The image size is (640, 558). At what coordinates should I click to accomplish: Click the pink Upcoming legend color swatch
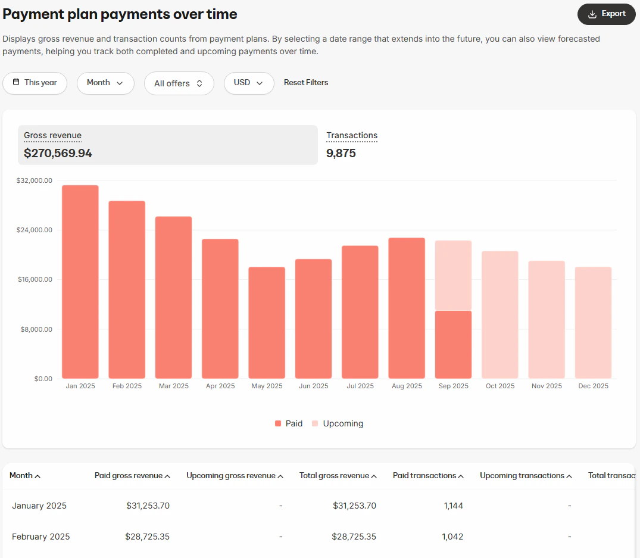[x=316, y=423]
